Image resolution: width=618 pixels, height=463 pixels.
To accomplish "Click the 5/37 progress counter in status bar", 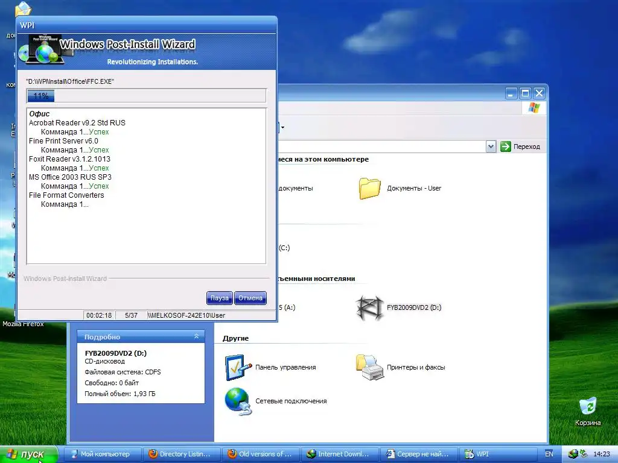I will (131, 315).
